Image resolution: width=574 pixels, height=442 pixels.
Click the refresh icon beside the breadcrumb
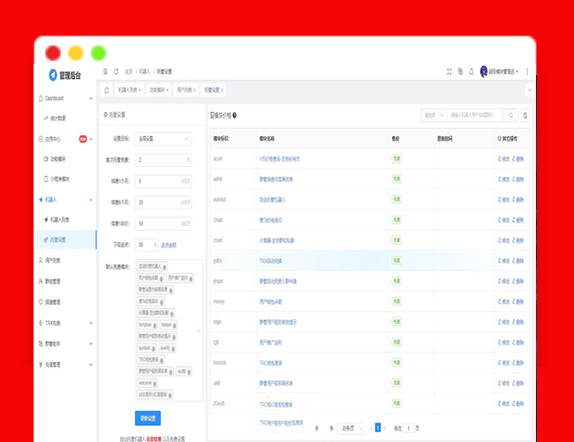pyautogui.click(x=116, y=72)
